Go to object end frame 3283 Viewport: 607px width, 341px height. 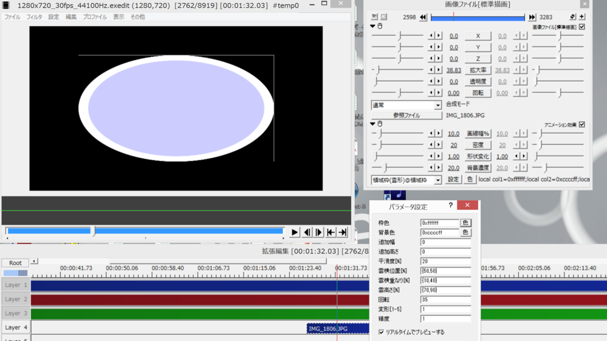click(x=532, y=18)
